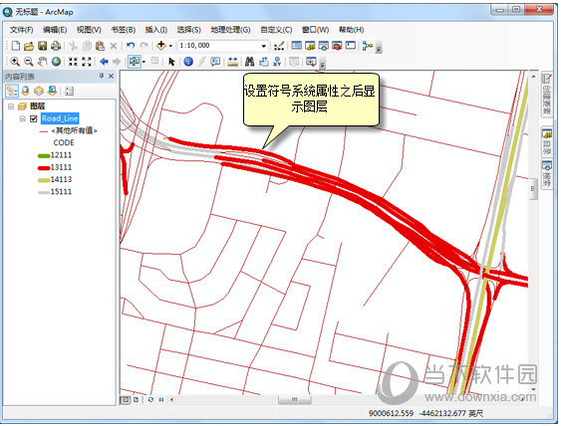Open the Search window icon

tap(324, 46)
